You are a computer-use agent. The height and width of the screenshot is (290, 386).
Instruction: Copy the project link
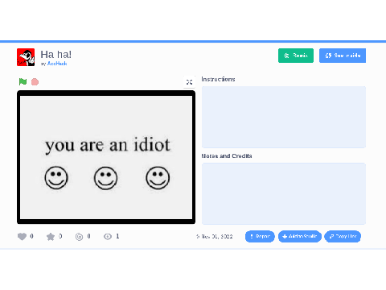coord(343,236)
